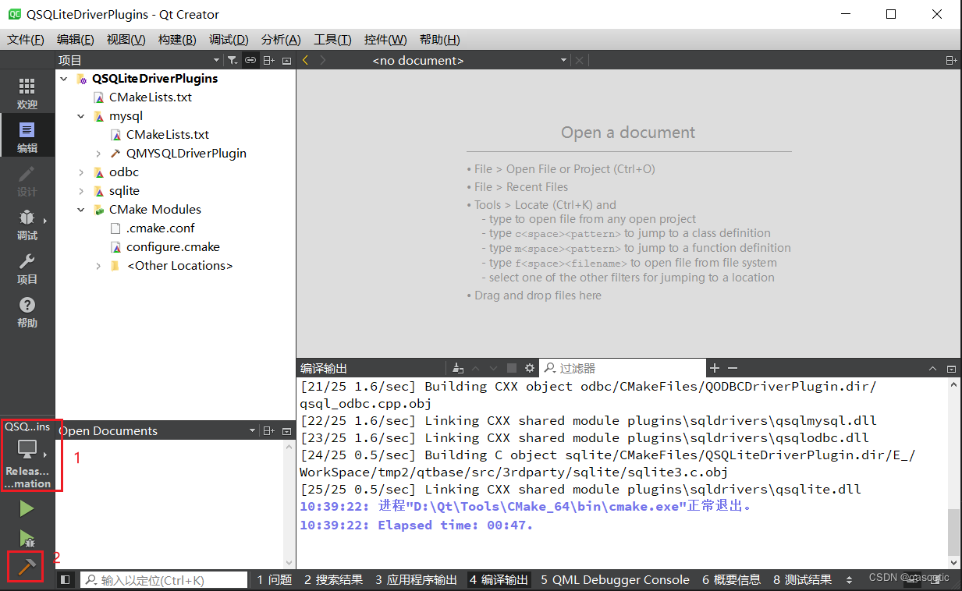Clear the compile output with broom icon

pyautogui.click(x=458, y=368)
